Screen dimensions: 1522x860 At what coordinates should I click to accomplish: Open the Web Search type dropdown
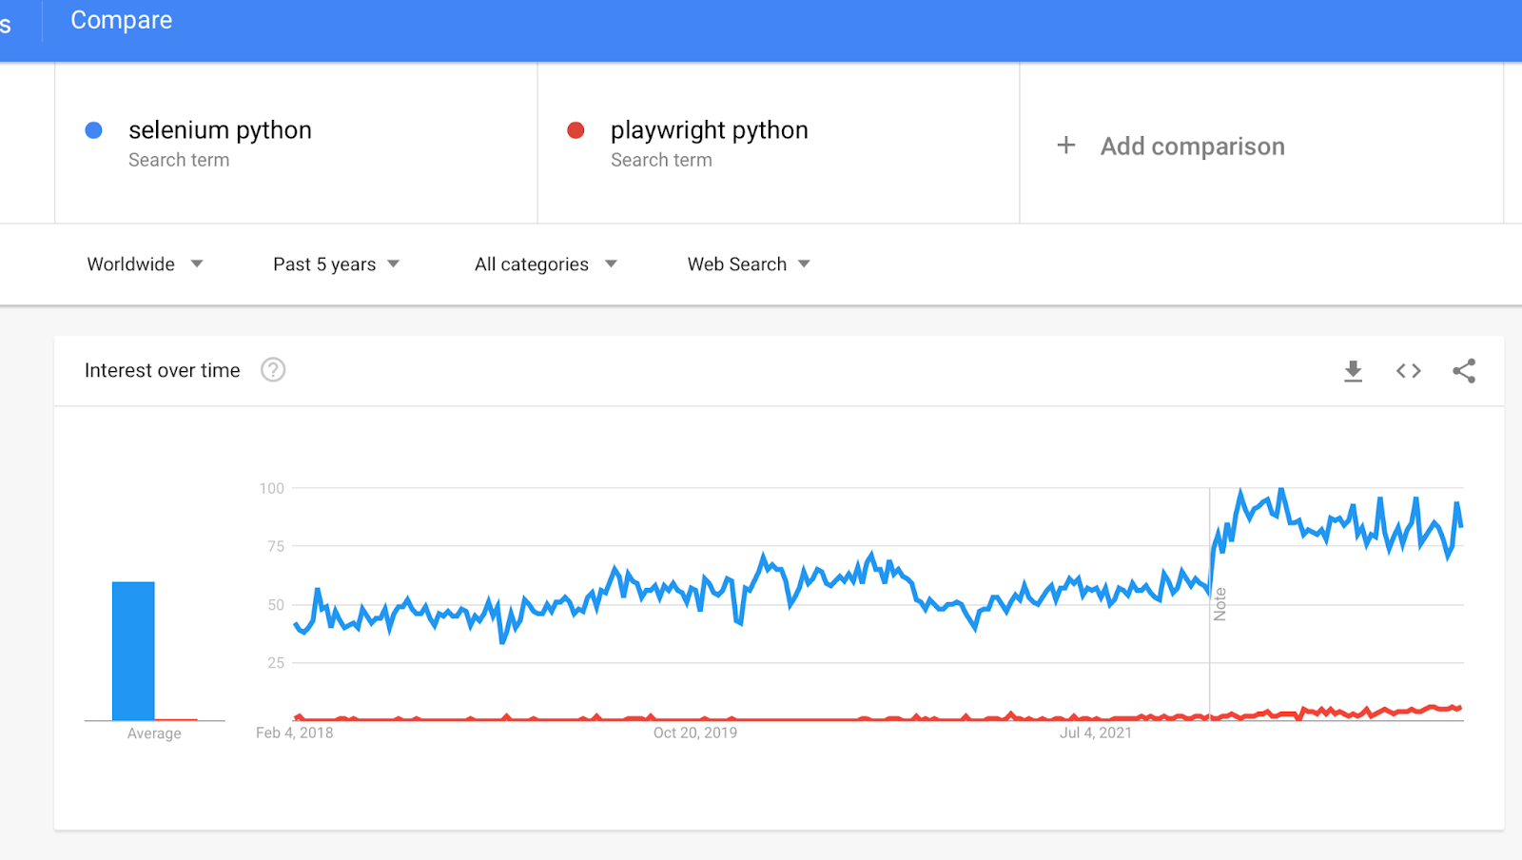point(749,264)
